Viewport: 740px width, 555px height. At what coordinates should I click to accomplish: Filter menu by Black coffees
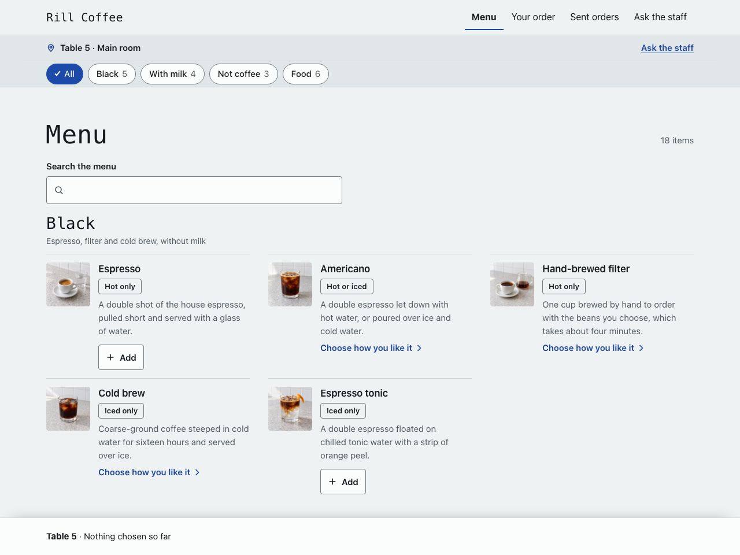tap(112, 74)
